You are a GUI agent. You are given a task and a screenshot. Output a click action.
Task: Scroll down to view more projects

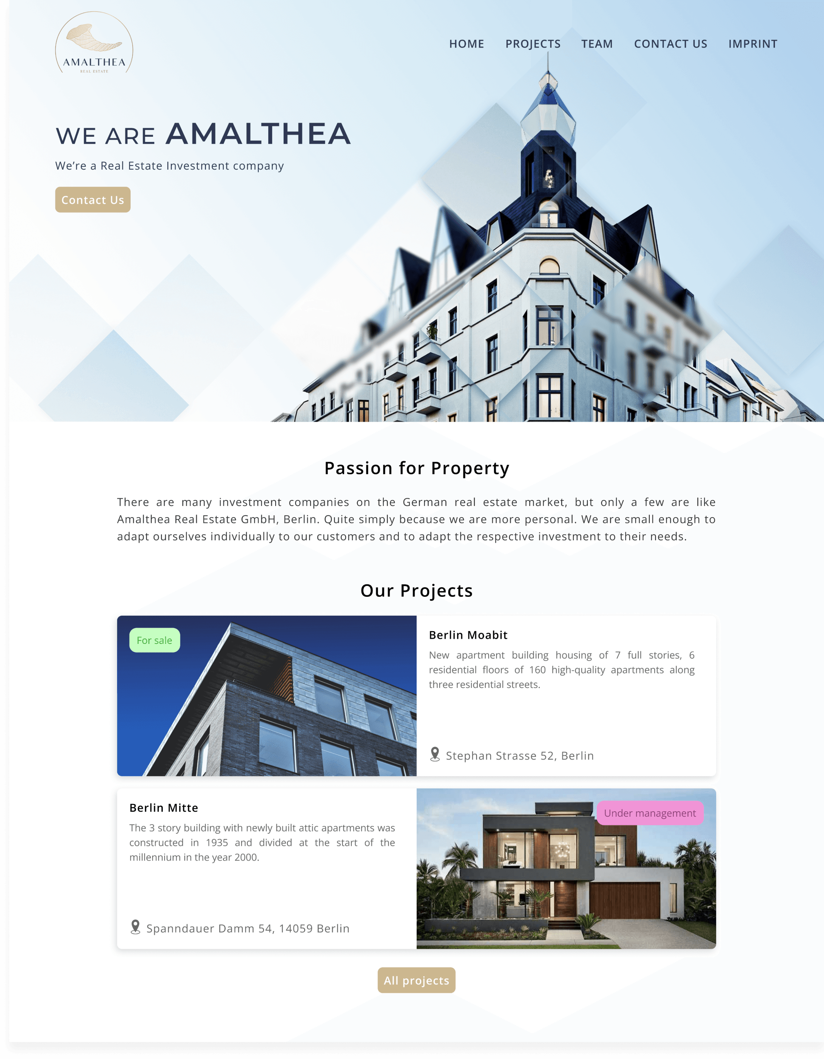click(x=416, y=980)
